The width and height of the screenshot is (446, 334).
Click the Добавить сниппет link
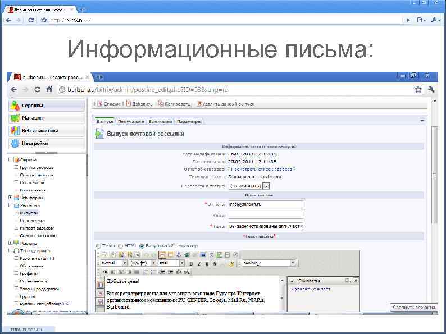311,289
